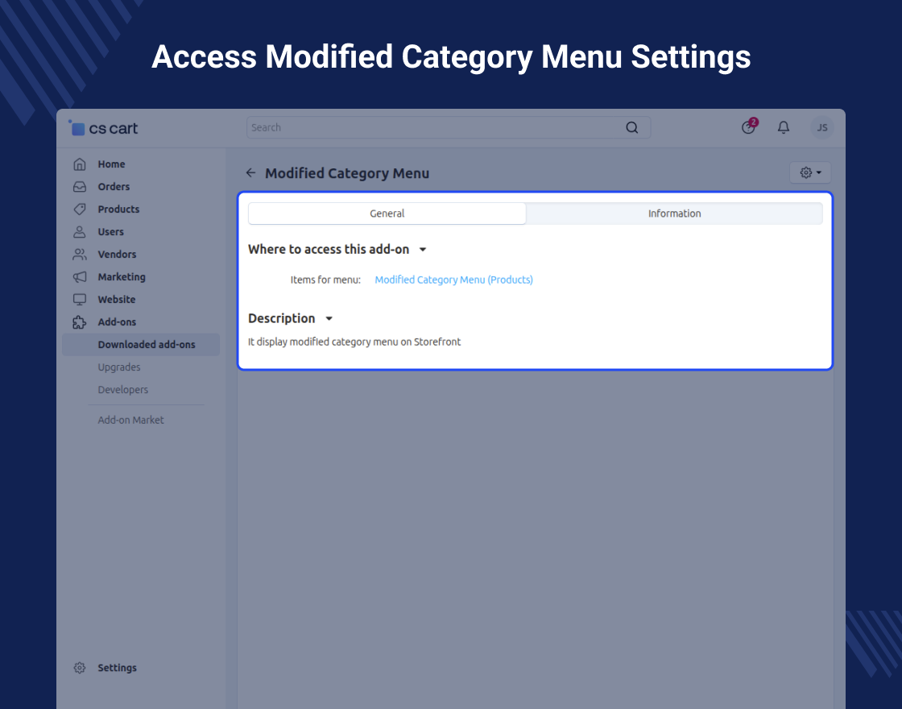Viewport: 902px width, 709px height.
Task: Select Developers submenu item
Action: point(123,390)
